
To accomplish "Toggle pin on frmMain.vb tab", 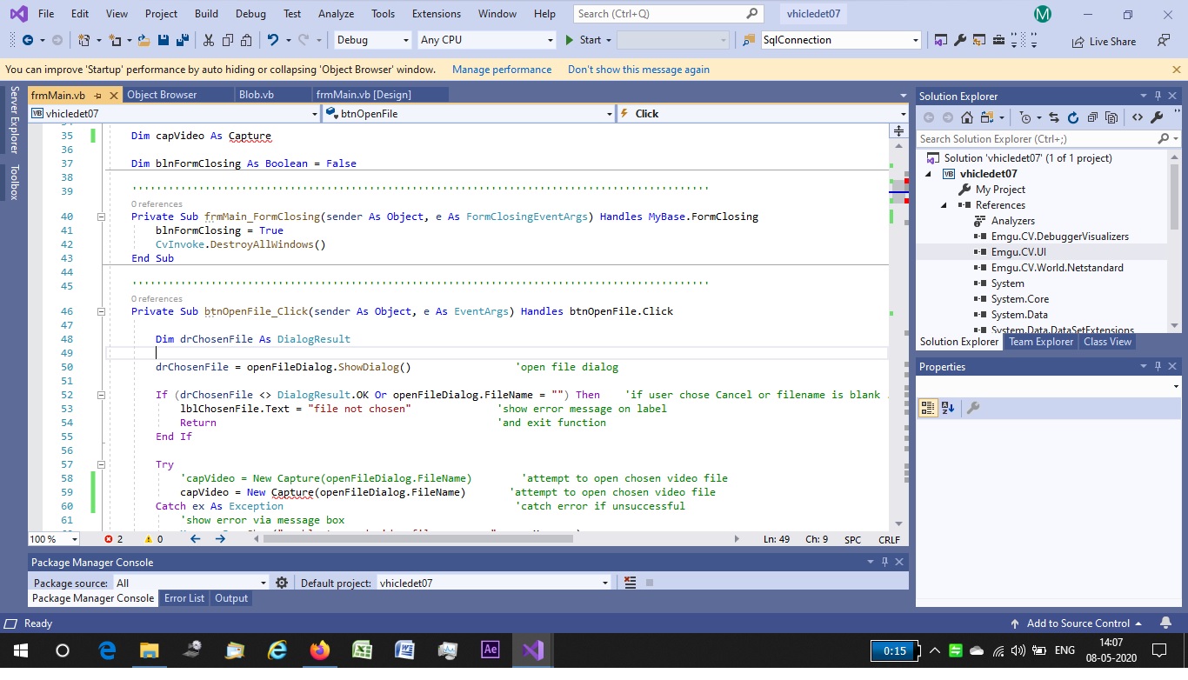I will (97, 95).
